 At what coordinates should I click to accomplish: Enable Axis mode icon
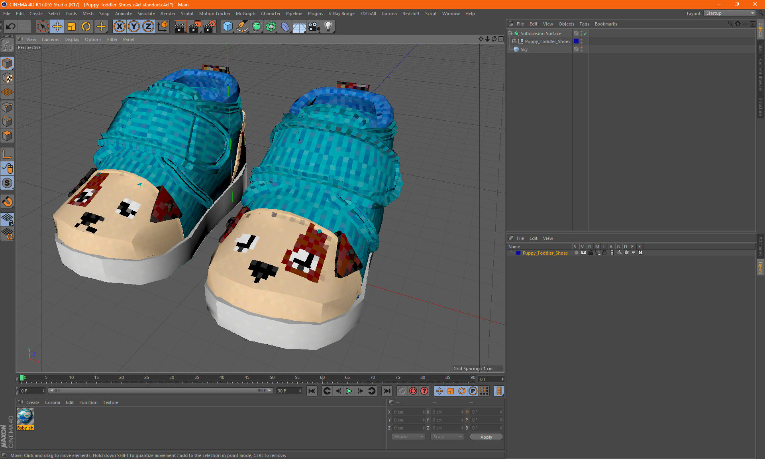pyautogui.click(x=7, y=154)
